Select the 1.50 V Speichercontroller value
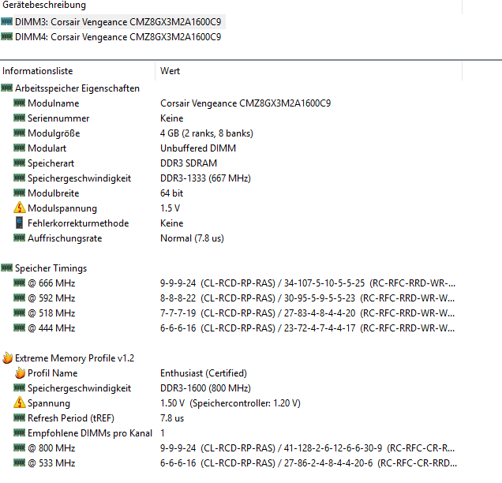Viewport: 502px width, 483px height. (230, 403)
